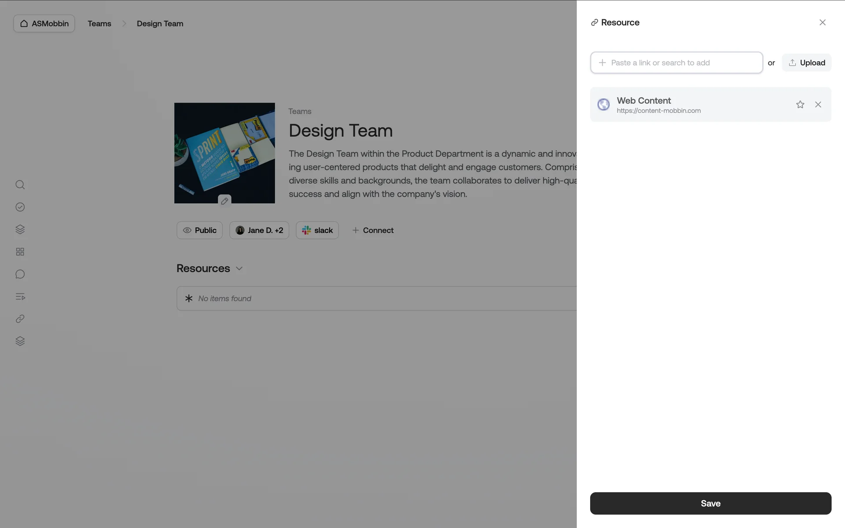Image resolution: width=845 pixels, height=528 pixels.
Task: Open the link icon in left sidebar
Action: click(x=20, y=319)
